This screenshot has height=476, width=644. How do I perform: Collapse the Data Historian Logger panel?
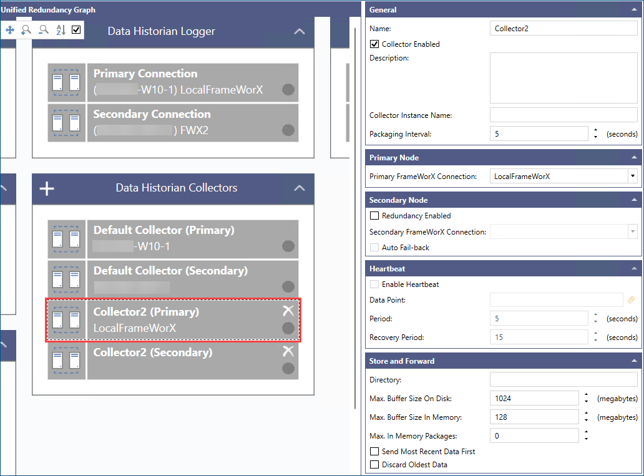pos(300,31)
